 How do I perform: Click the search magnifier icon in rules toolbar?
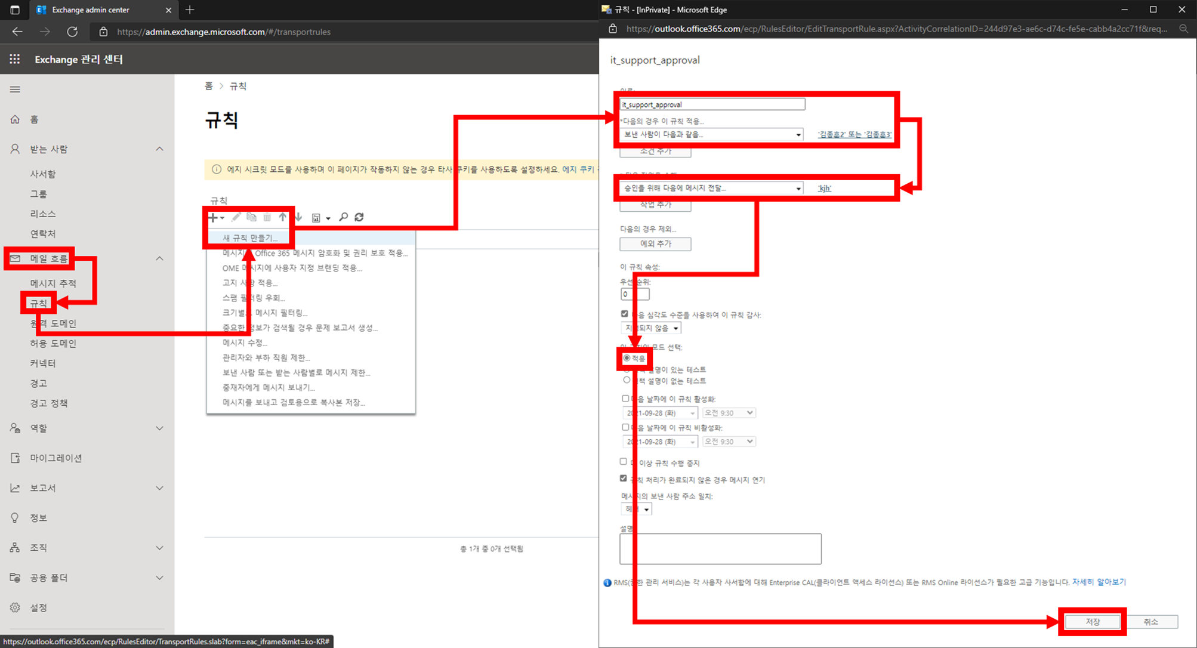(x=344, y=217)
